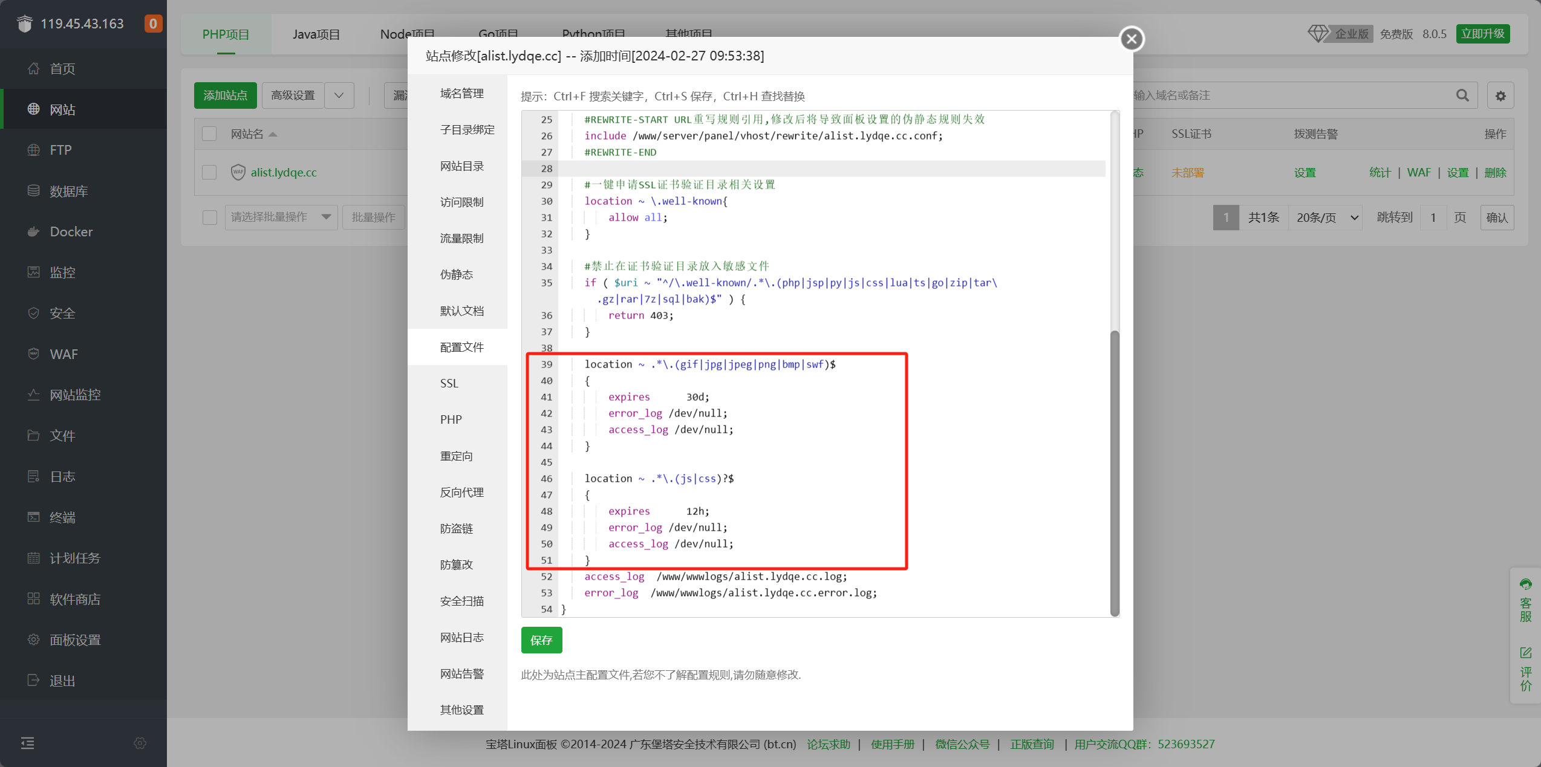The height and width of the screenshot is (767, 1541).
Task: Click the collapse sidebar menu icon
Action: point(27,743)
